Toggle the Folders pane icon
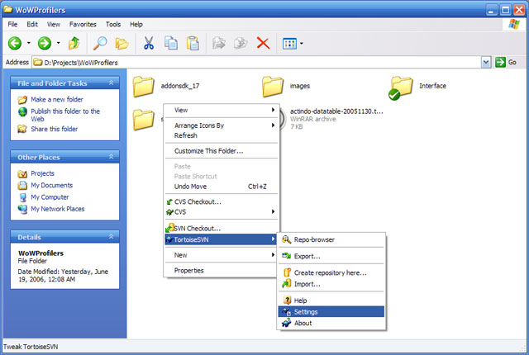This screenshot has width=529, height=355. [x=122, y=43]
